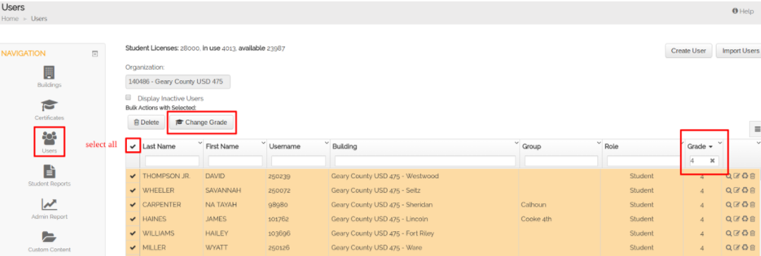Delete the WHEELER user with trash icon
Image resolution: width=761 pixels, height=256 pixels.
point(753,191)
